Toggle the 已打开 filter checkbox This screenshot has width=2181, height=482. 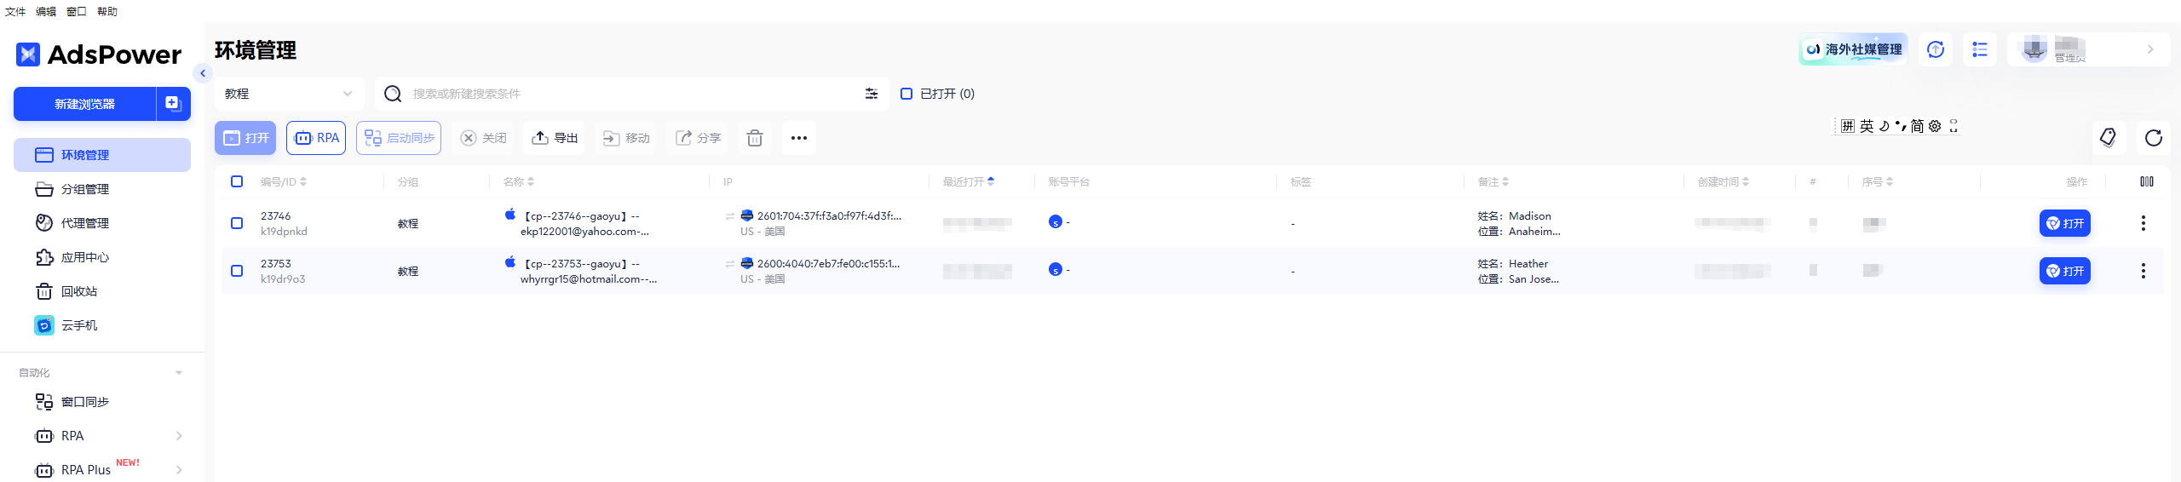(x=906, y=94)
